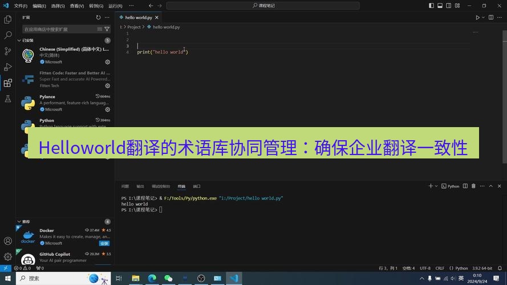Screen dimensions: 507x285
Task: Open notifications bell in status bar
Action: point(500,268)
